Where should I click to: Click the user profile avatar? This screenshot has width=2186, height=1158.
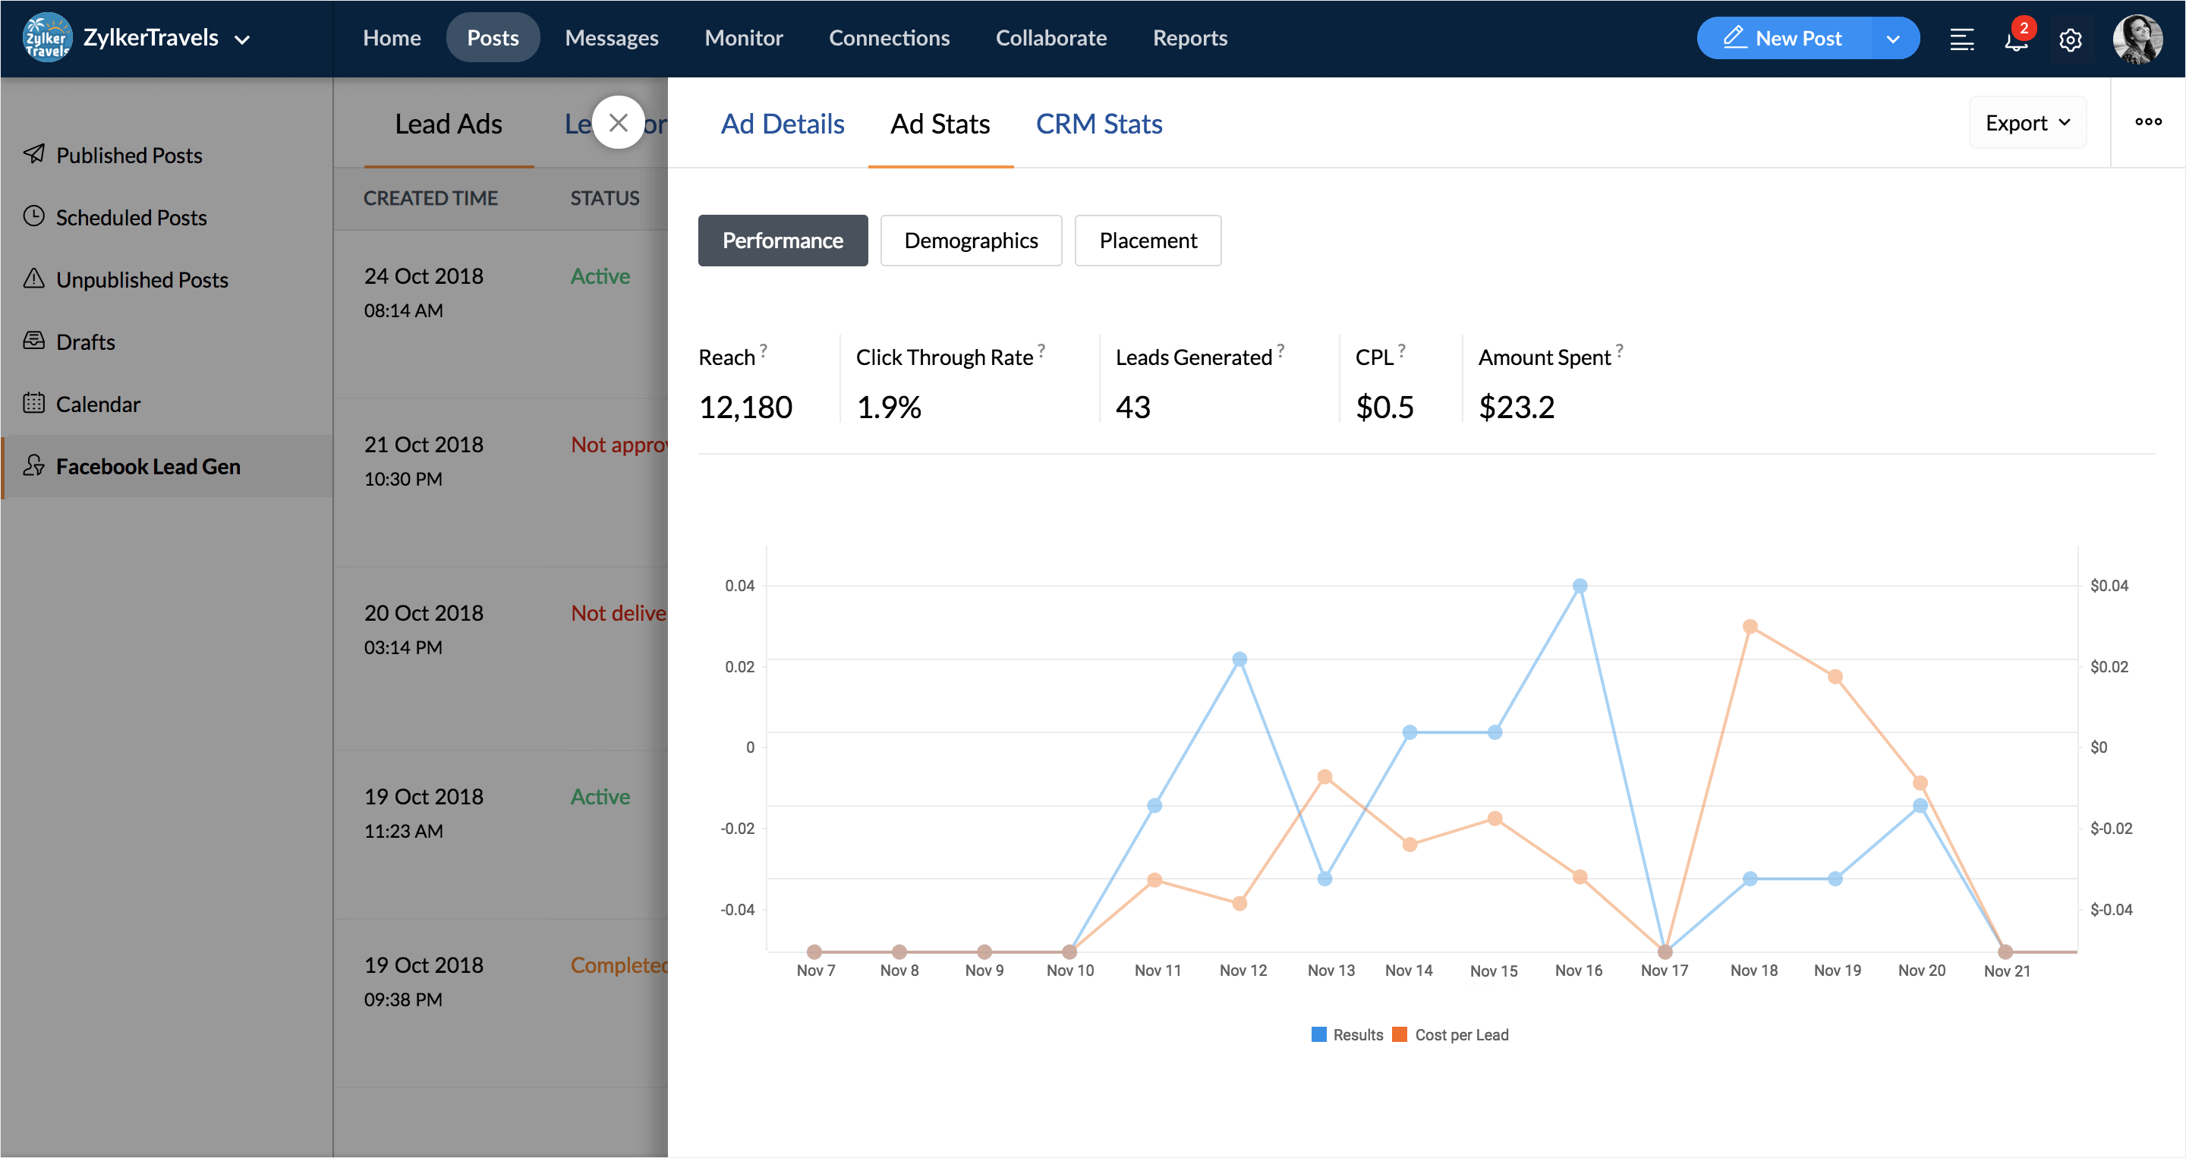click(x=2137, y=39)
